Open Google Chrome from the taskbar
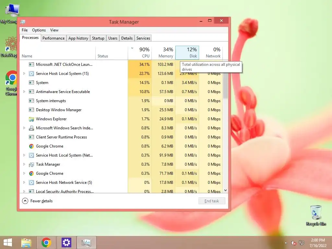The width and height of the screenshot is (332, 249). pos(46,243)
